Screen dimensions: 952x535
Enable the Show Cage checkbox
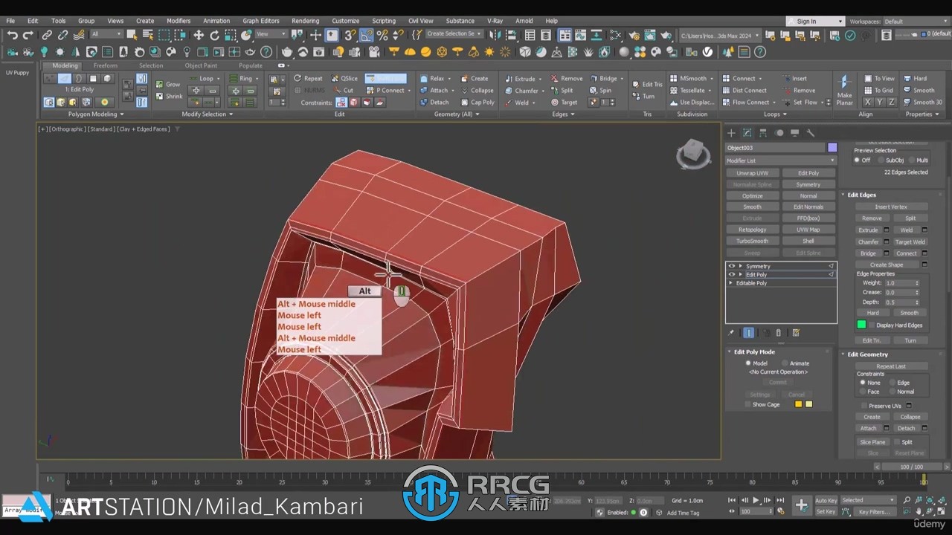coord(747,404)
